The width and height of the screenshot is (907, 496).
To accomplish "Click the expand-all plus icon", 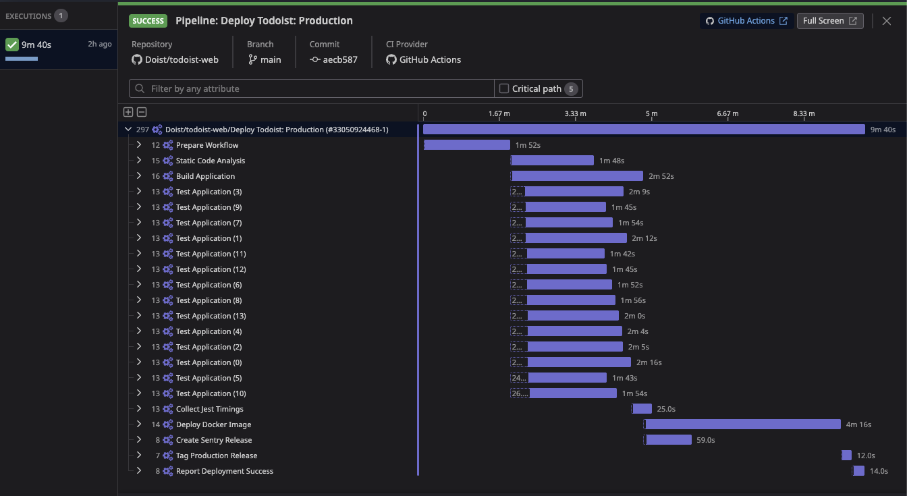I will coord(128,113).
